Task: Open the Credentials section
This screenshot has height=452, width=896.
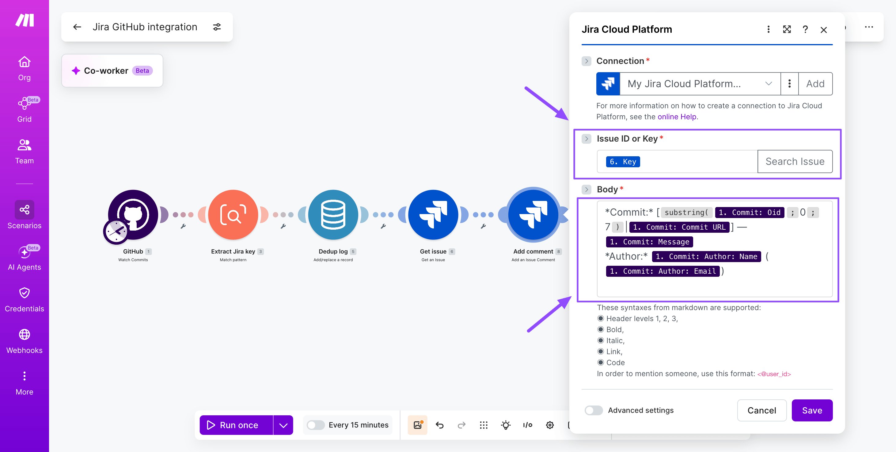Action: click(x=24, y=300)
